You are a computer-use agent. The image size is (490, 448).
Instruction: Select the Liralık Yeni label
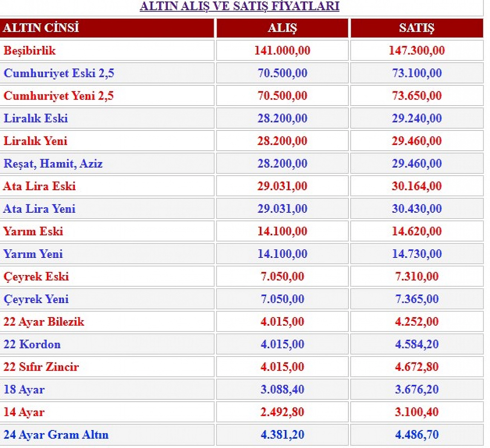[x=35, y=141]
